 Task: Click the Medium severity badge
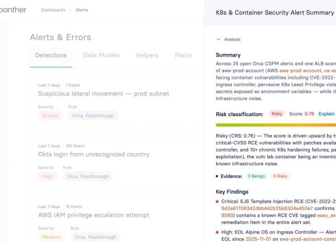[52, 237]
